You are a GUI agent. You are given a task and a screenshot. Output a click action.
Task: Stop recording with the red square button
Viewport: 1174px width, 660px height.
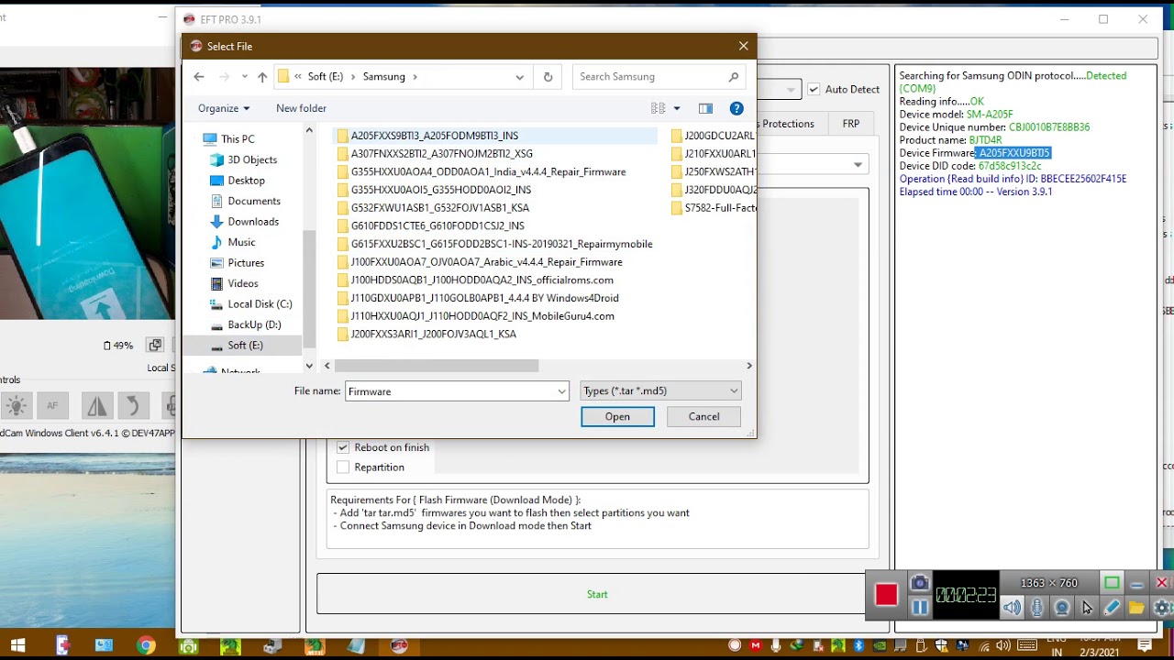point(886,595)
